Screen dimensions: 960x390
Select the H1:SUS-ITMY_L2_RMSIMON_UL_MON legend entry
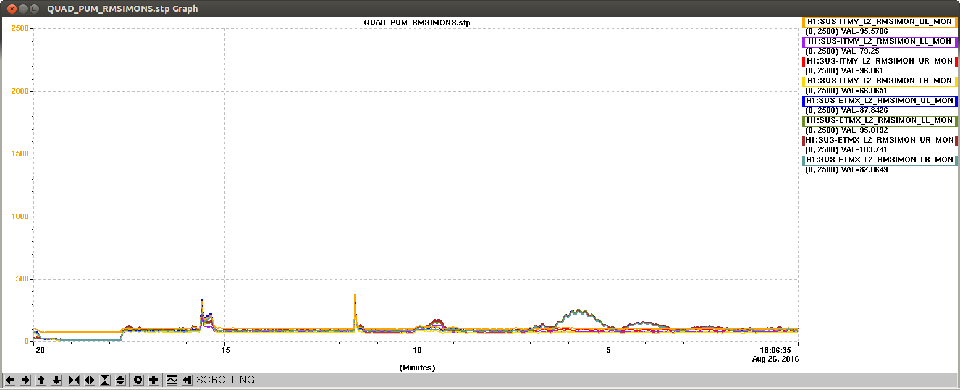click(879, 22)
